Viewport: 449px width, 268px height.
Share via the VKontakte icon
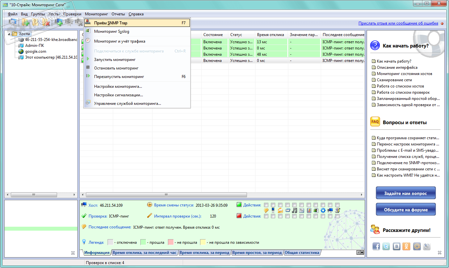tap(396, 246)
